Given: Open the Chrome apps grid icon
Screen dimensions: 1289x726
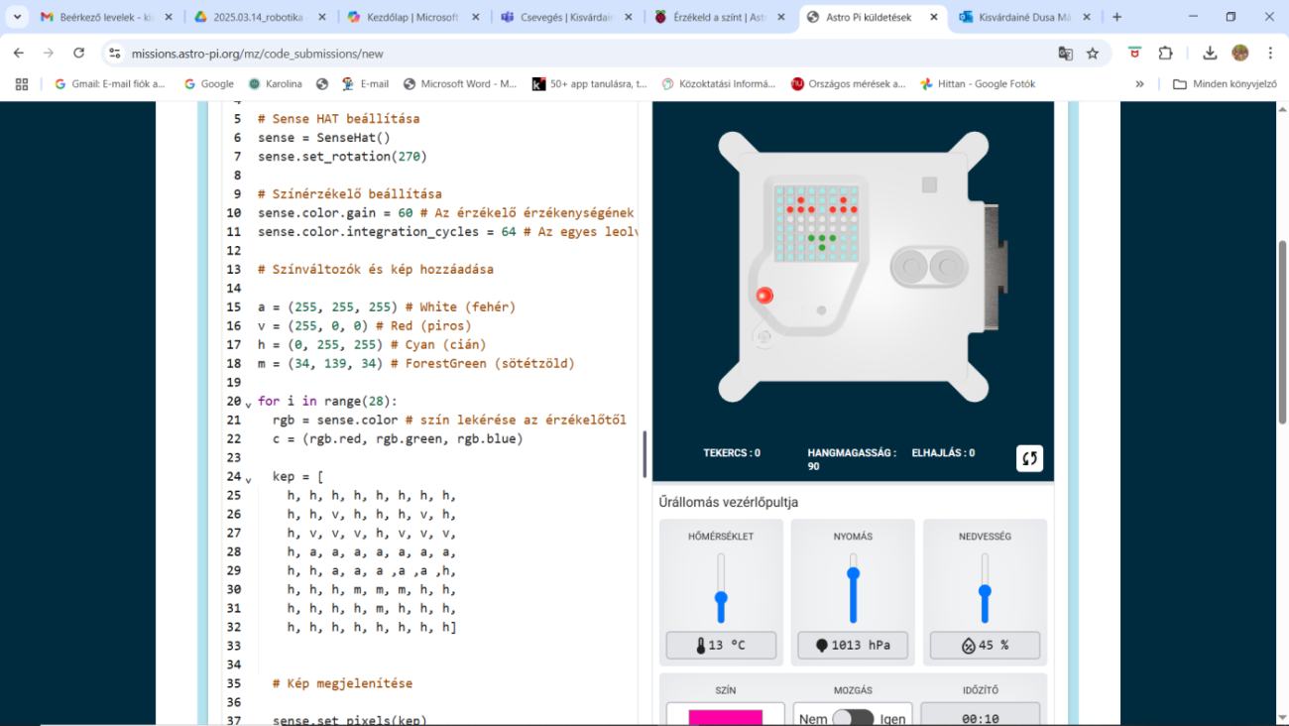Looking at the screenshot, I should [x=22, y=84].
